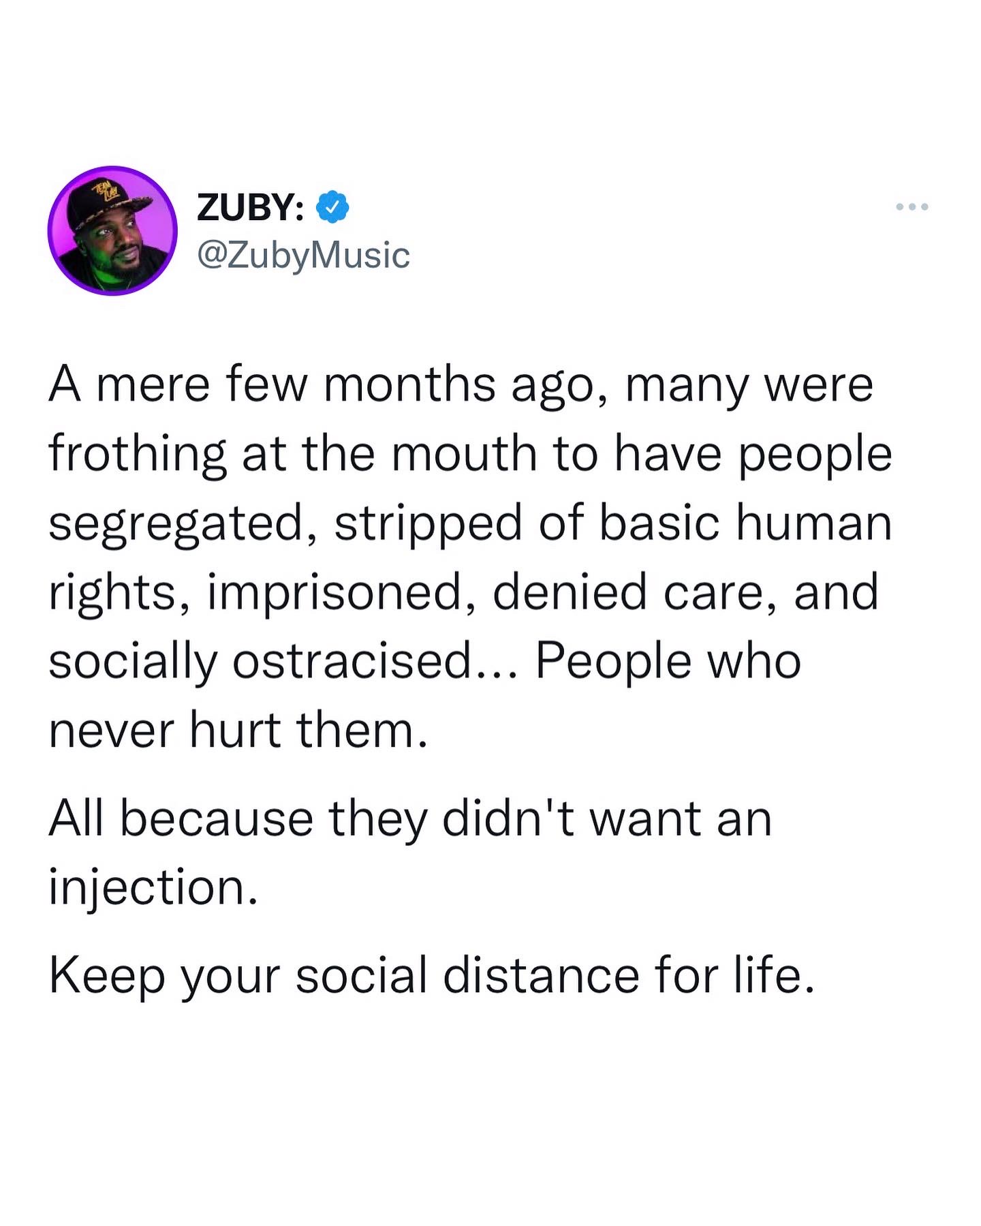Open ZUBY's circular profile picture
The width and height of the screenshot is (981, 1226).
point(112,231)
